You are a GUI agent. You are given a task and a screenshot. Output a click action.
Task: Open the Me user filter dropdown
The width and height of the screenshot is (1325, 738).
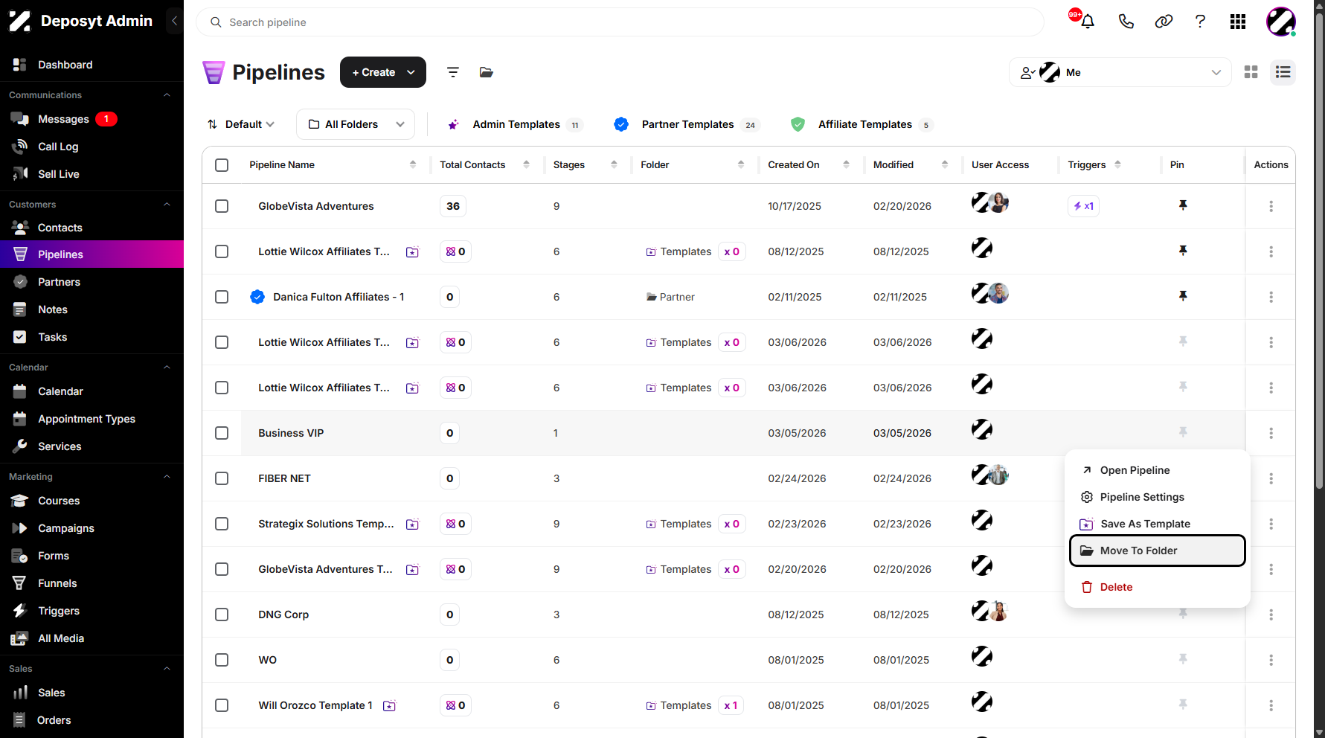(1120, 72)
